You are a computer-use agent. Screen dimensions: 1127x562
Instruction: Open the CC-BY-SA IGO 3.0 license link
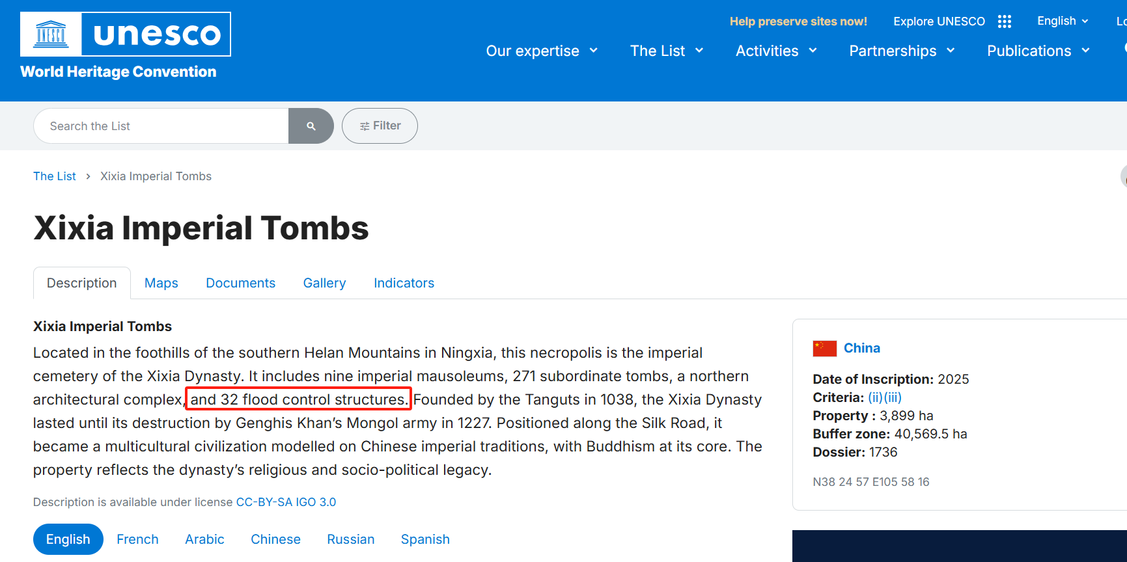tap(286, 502)
